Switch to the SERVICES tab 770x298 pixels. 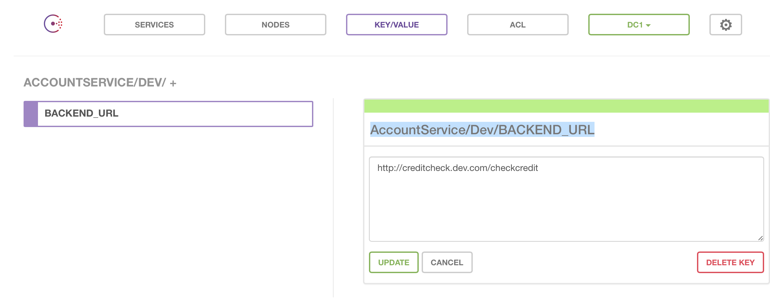pos(154,25)
